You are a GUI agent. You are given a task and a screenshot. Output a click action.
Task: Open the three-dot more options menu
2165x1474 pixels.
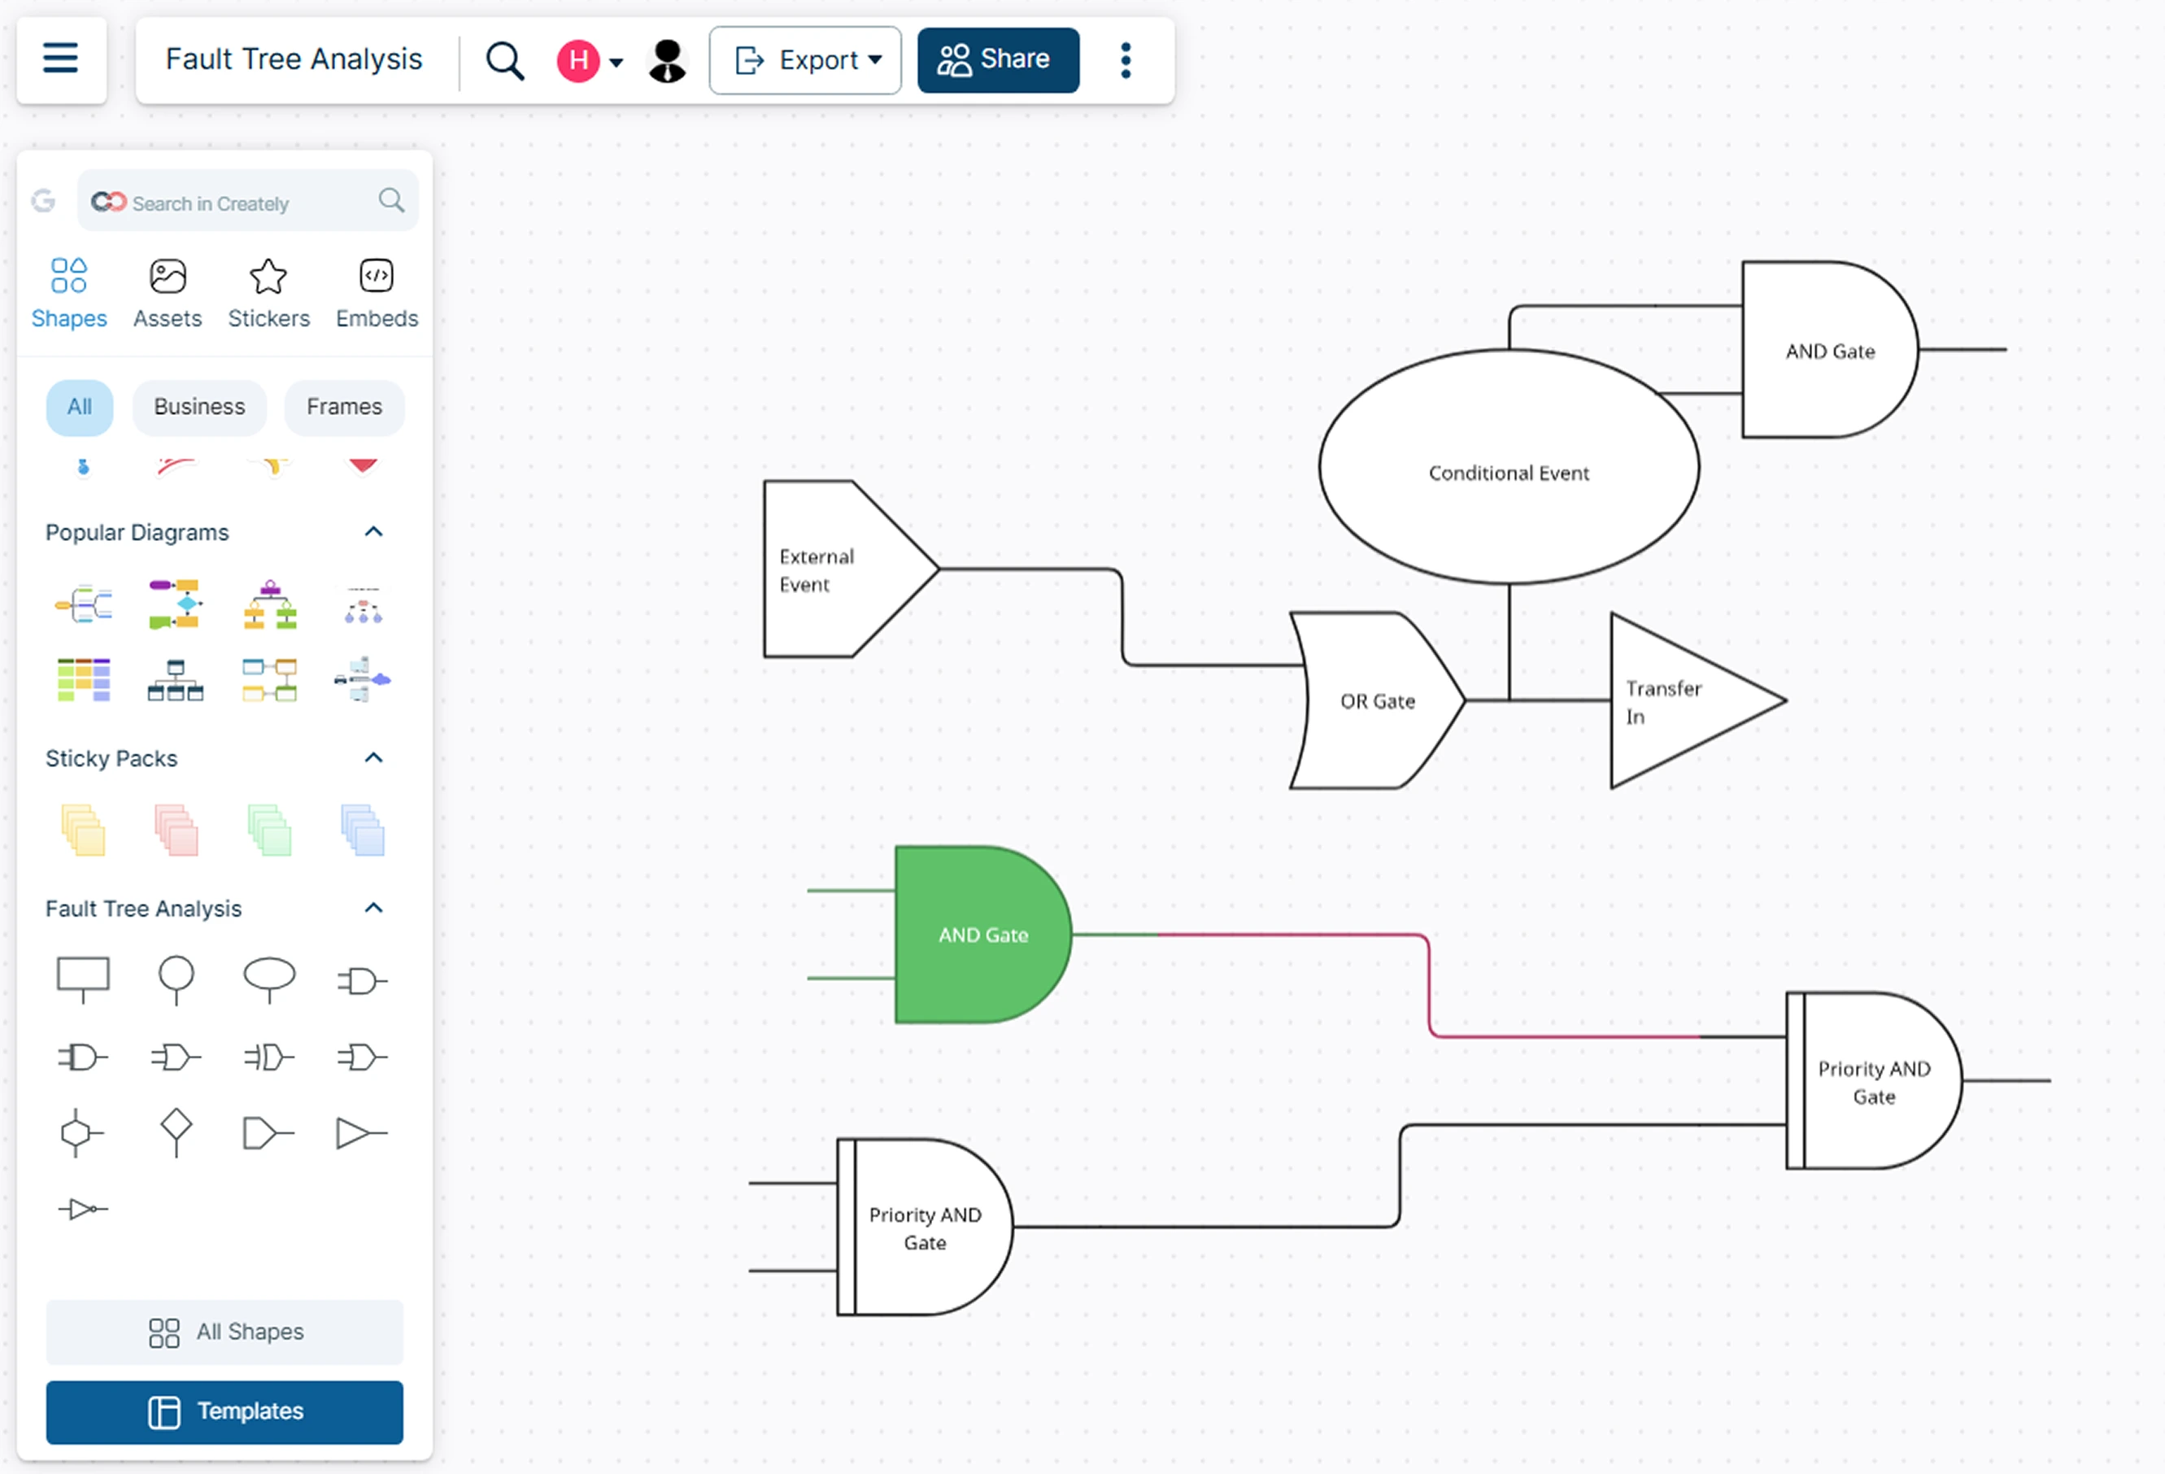click(1126, 60)
